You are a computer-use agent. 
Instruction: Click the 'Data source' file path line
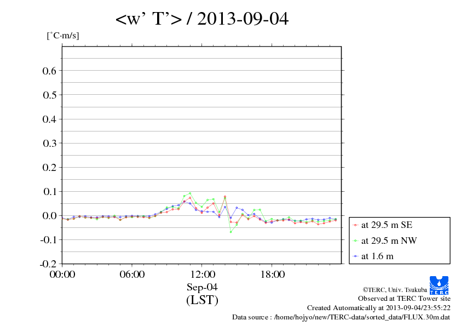341,317
